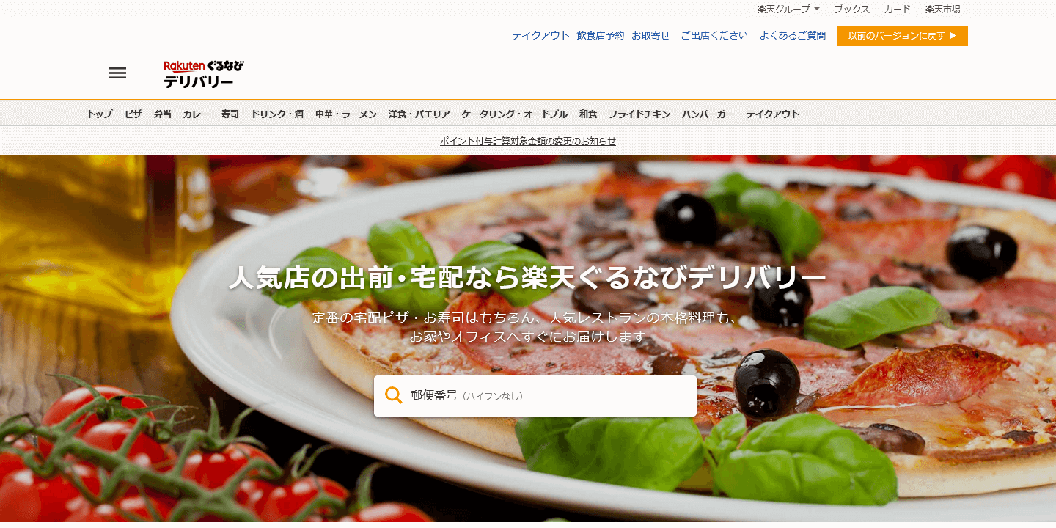Select the ピザ category tab

click(x=133, y=114)
